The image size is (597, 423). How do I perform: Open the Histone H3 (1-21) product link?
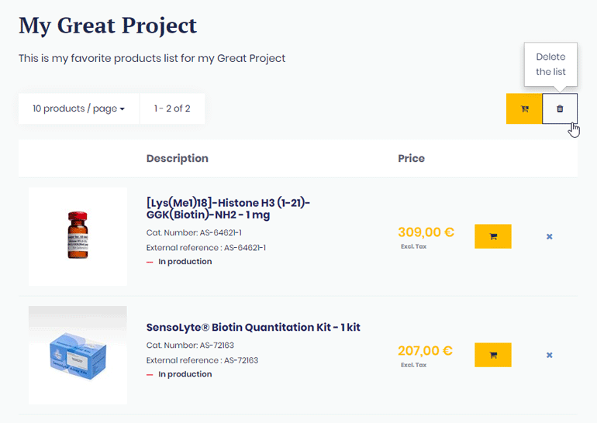[x=228, y=208]
